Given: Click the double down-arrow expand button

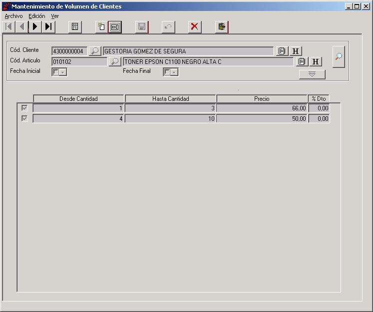Looking at the screenshot, I should pos(312,74).
